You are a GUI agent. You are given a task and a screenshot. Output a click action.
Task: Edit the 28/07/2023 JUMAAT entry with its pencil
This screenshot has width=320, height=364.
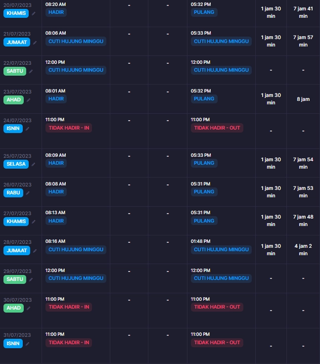click(35, 251)
